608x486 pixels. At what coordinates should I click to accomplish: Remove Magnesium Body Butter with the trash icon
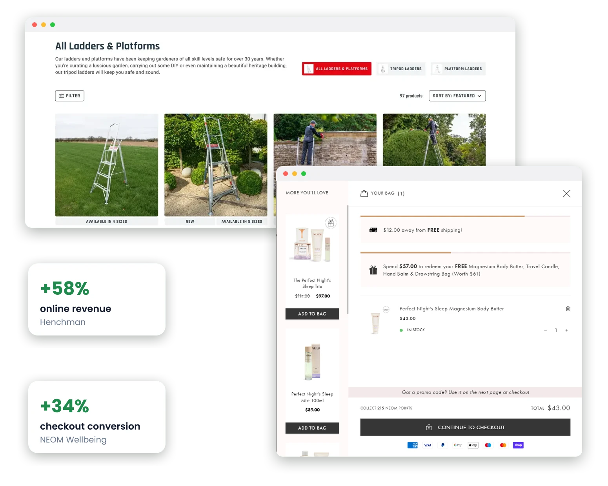point(568,309)
